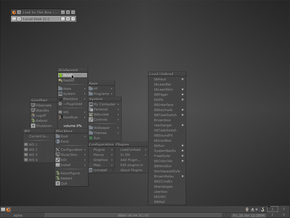
Task: Click the RestAll curved arrow icon
Action: tap(60, 80)
